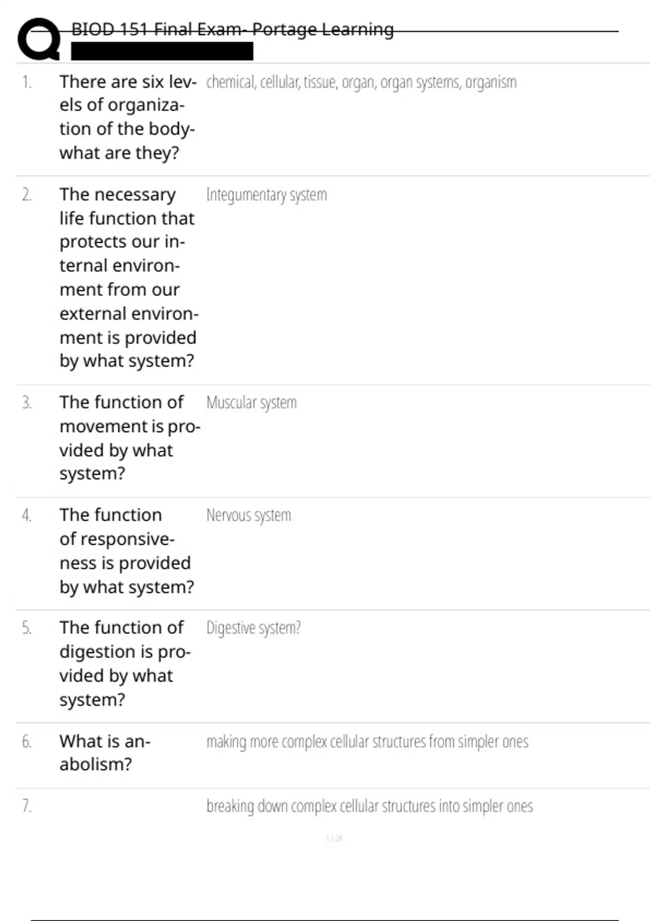Viewport: 650px width, 921px height.
Task: Click the black redacted bar under title
Action: 162,51
